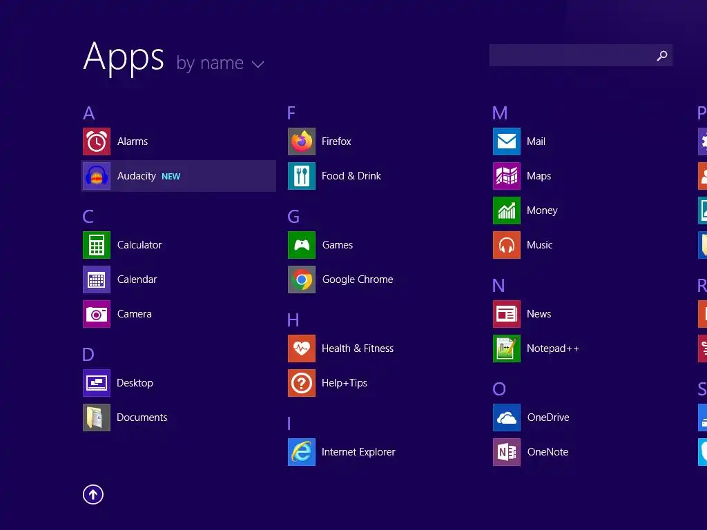707x530 pixels.
Task: Click the 'Food & Drink' text label
Action: click(351, 176)
